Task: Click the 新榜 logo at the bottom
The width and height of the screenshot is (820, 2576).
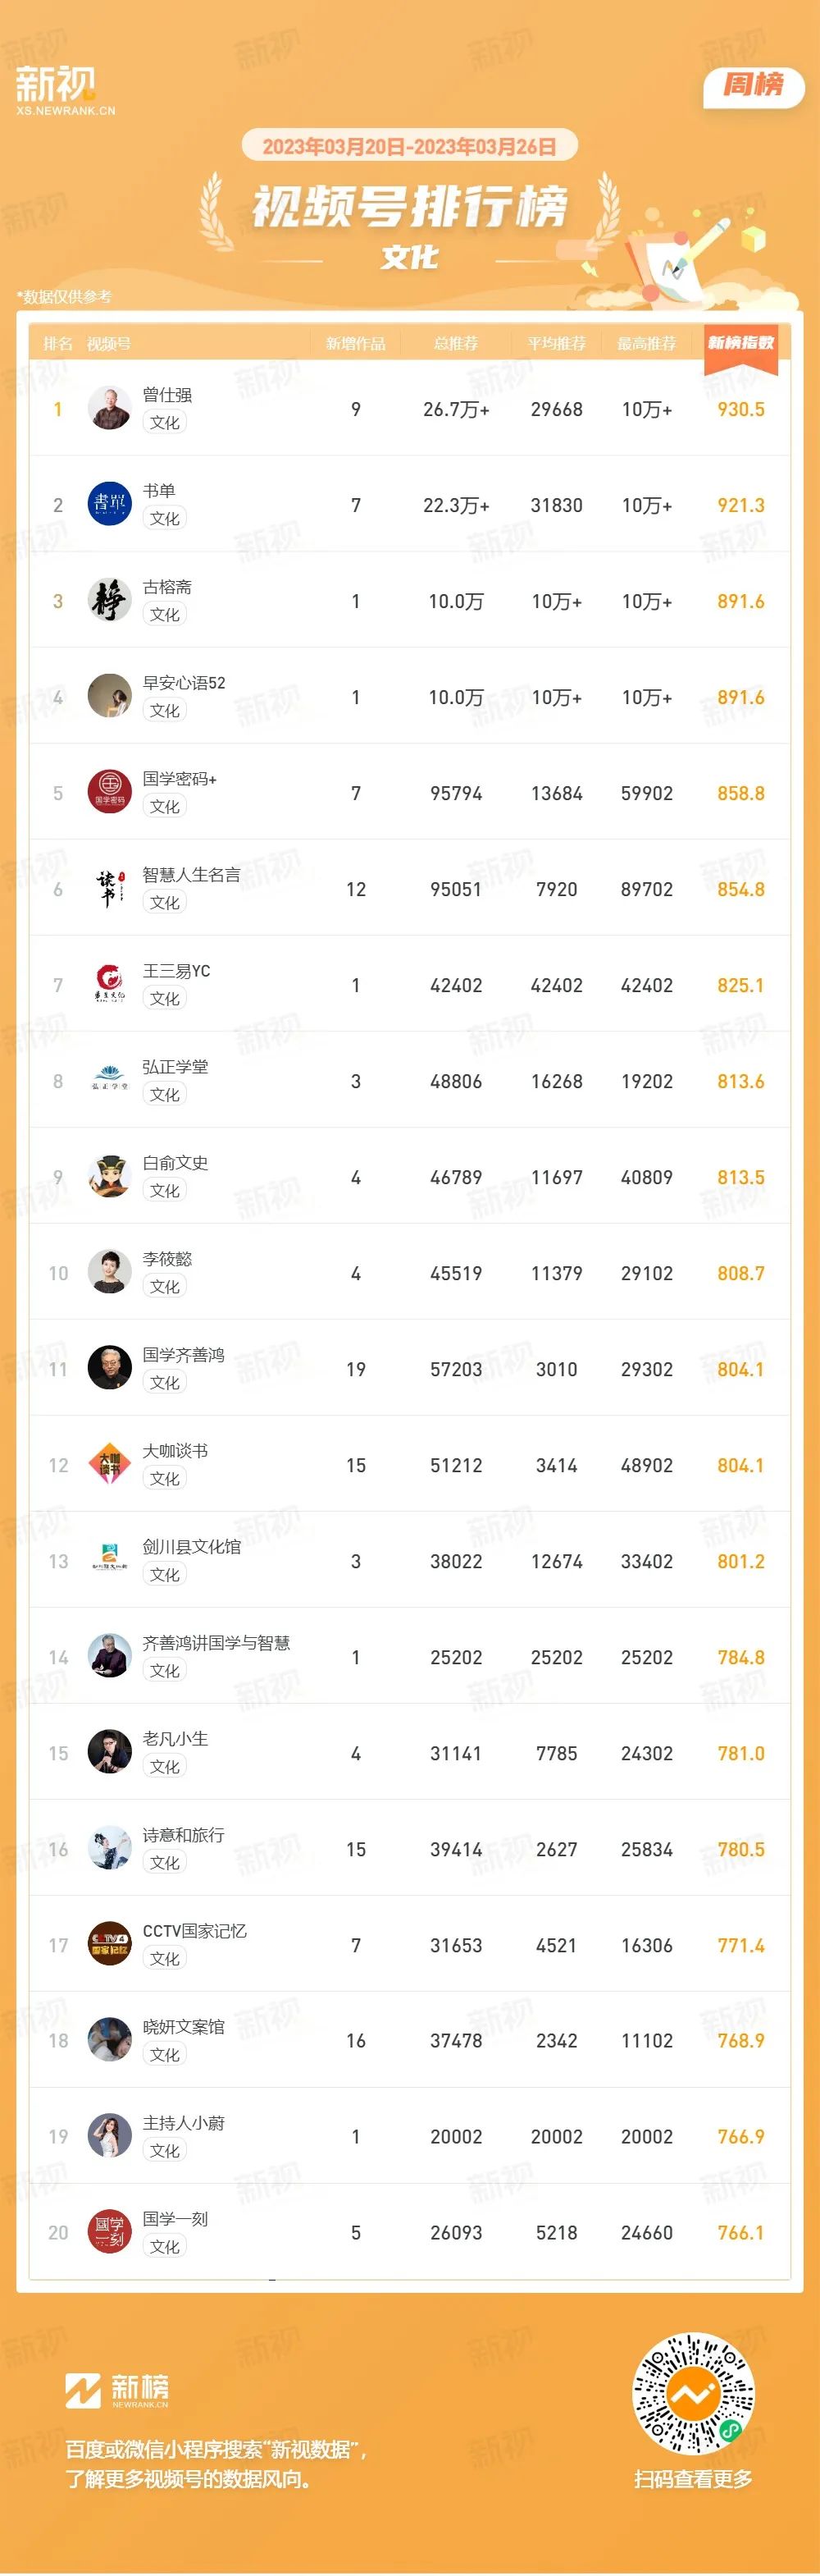Action: click(117, 2390)
